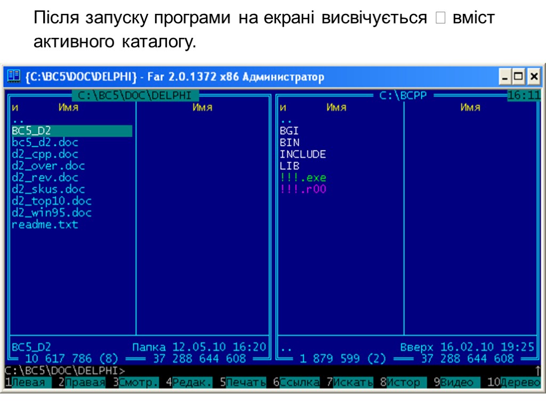Click the 4 Редак. function key
546x409 pixels.
click(x=189, y=382)
